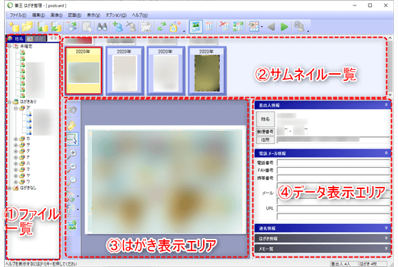Switch to the 姓名 tab

16,38
